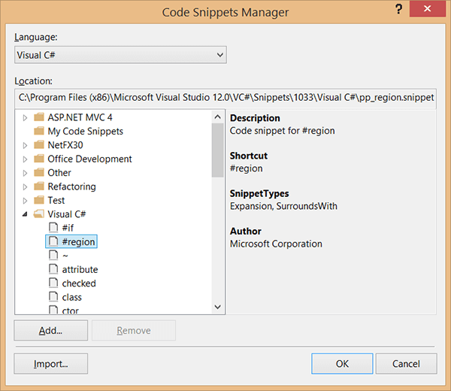Select the class snippet label
Viewport: 451px width, 391px height.
tap(72, 297)
